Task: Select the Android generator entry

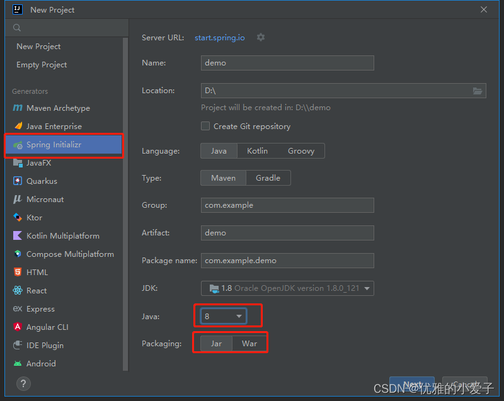Action: [64, 363]
